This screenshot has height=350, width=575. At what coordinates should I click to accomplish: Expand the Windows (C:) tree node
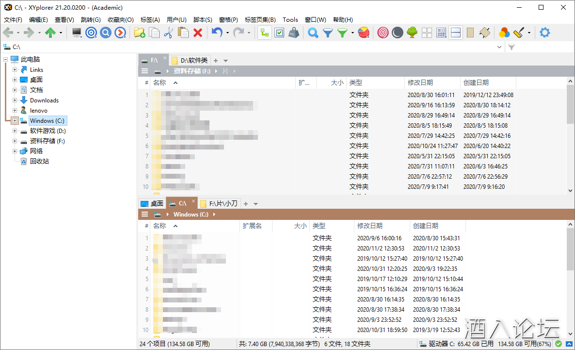(x=15, y=120)
